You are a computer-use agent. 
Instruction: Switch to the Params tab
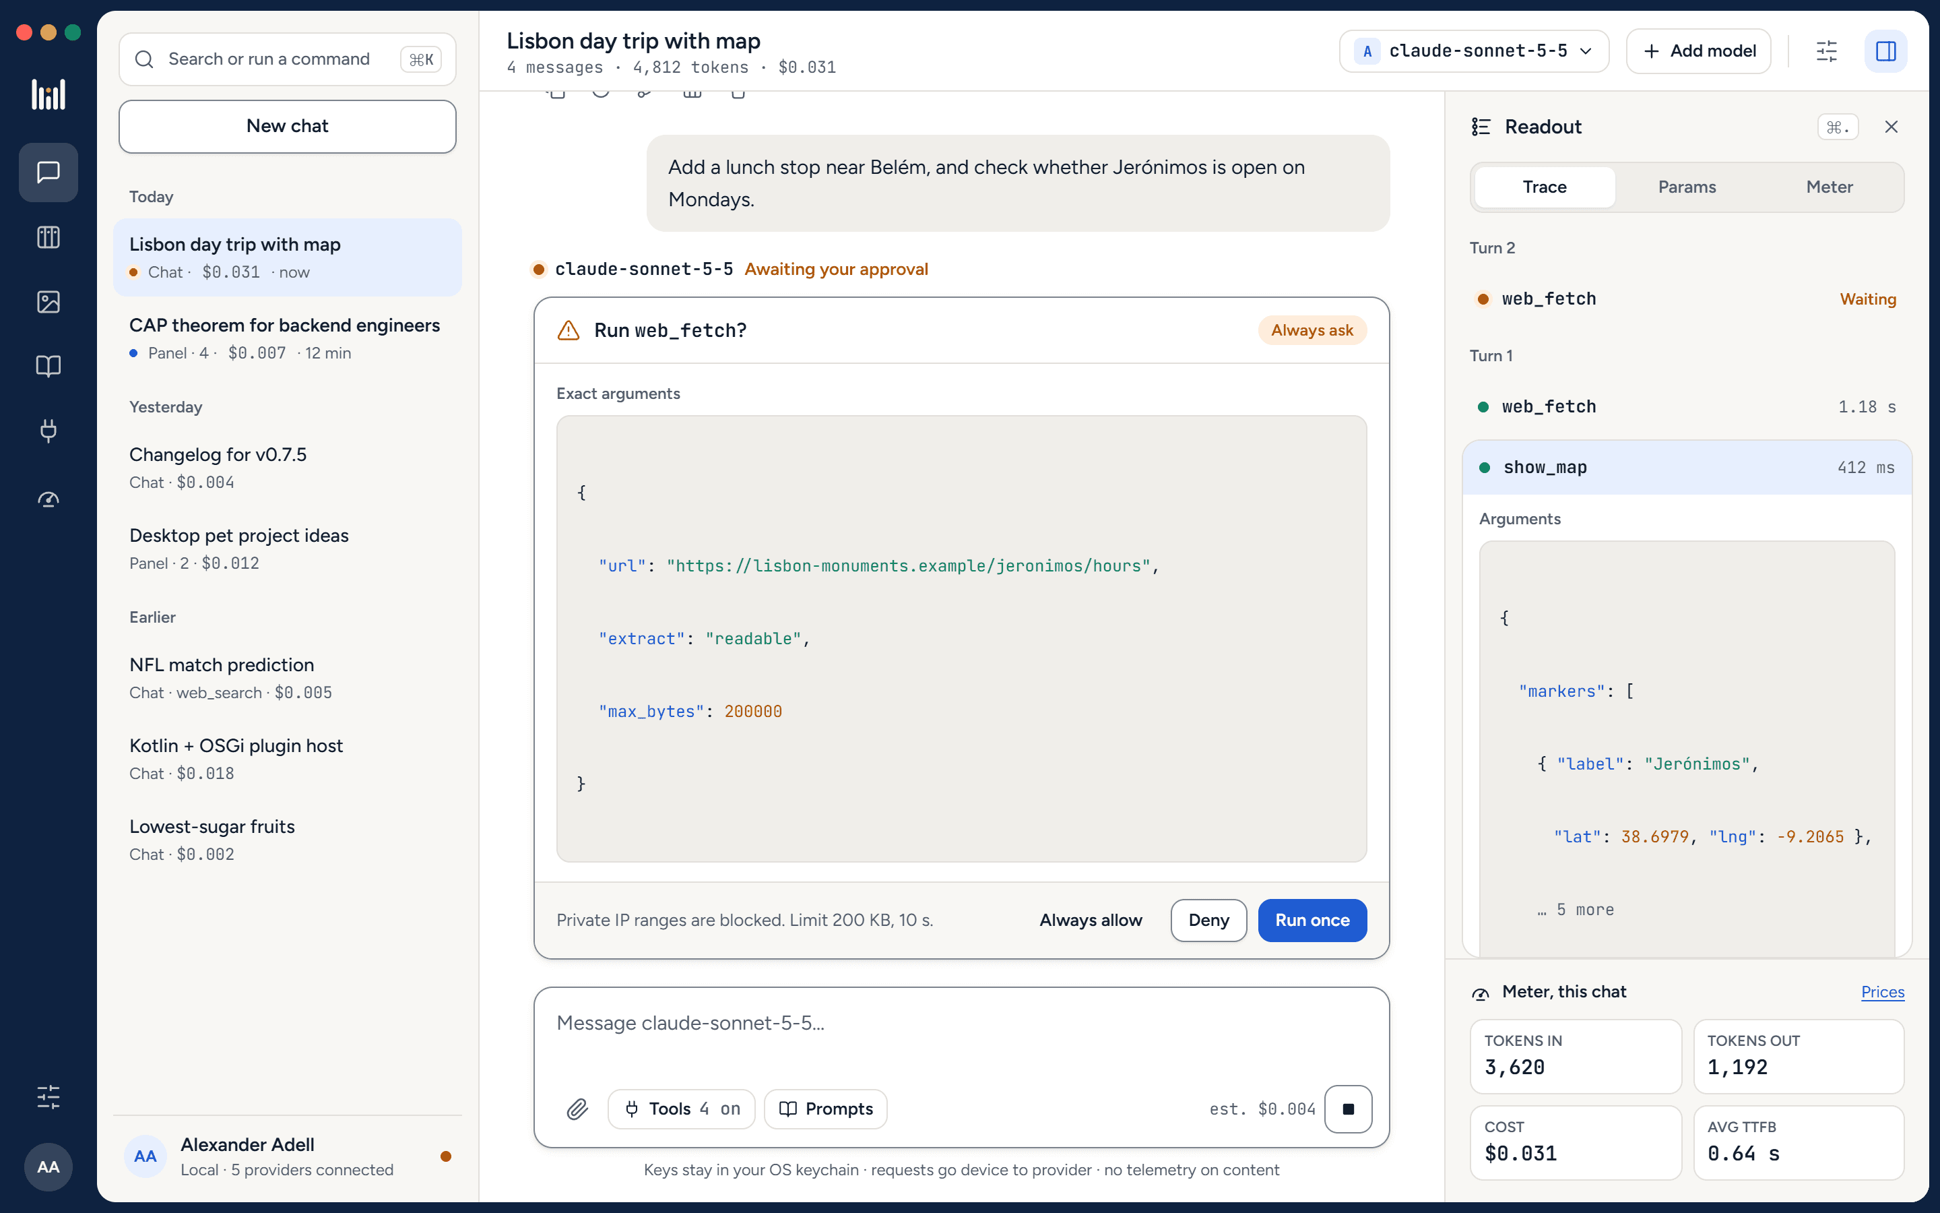point(1687,187)
